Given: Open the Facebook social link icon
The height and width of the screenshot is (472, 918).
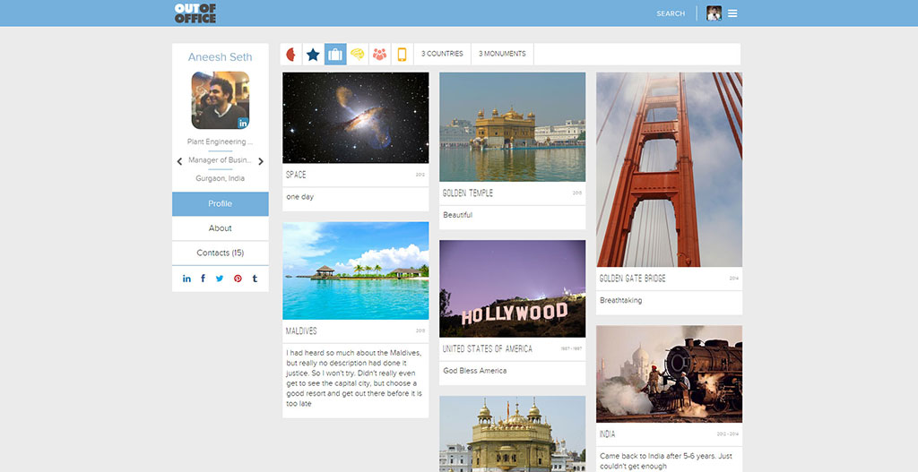Looking at the screenshot, I should (x=204, y=279).
